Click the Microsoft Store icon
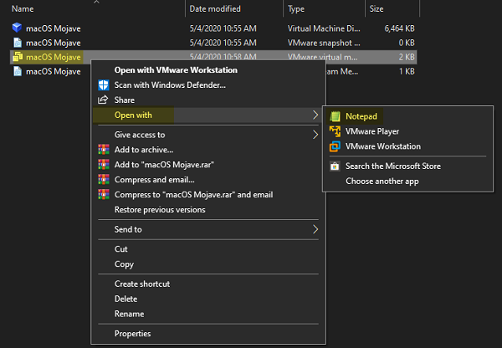The height and width of the screenshot is (348, 502). [x=335, y=166]
